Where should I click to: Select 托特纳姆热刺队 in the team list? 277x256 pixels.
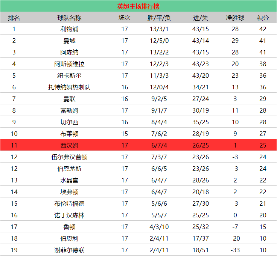[x=69, y=87]
